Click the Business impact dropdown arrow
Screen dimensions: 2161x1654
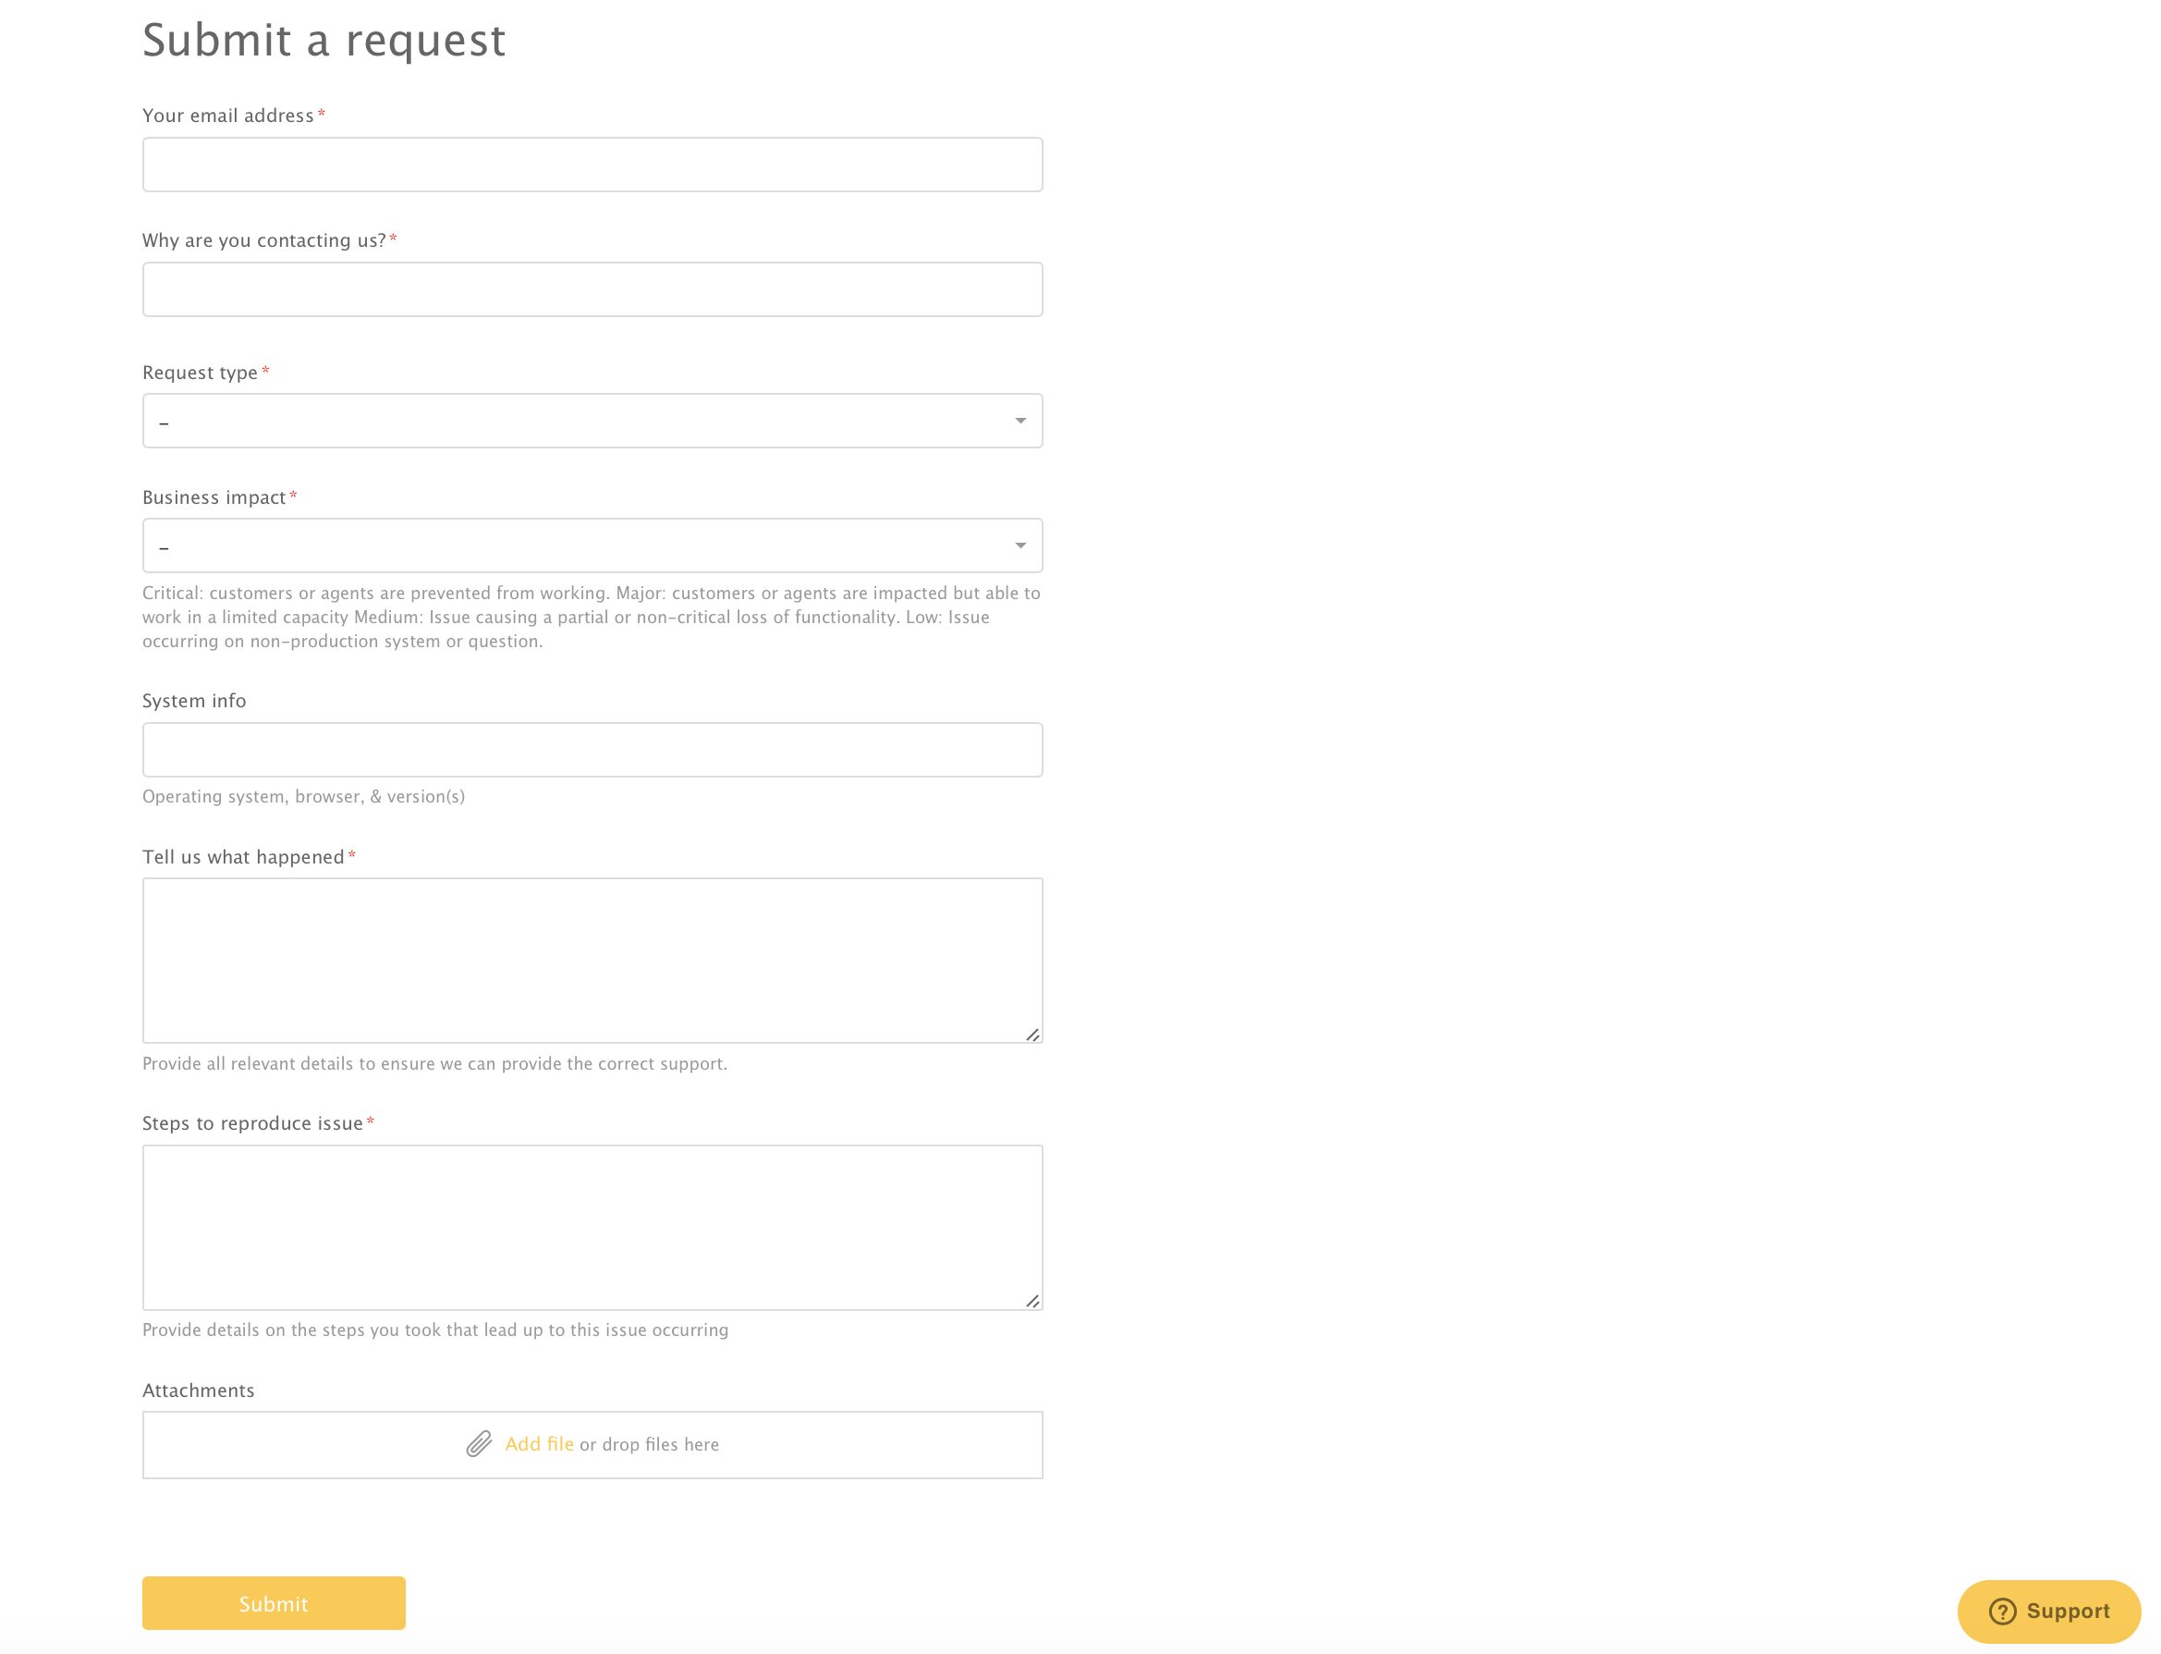[x=1019, y=545]
